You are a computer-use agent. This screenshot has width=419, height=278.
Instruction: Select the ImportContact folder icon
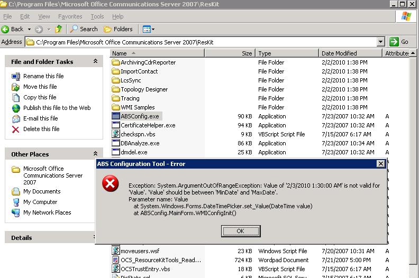point(116,71)
